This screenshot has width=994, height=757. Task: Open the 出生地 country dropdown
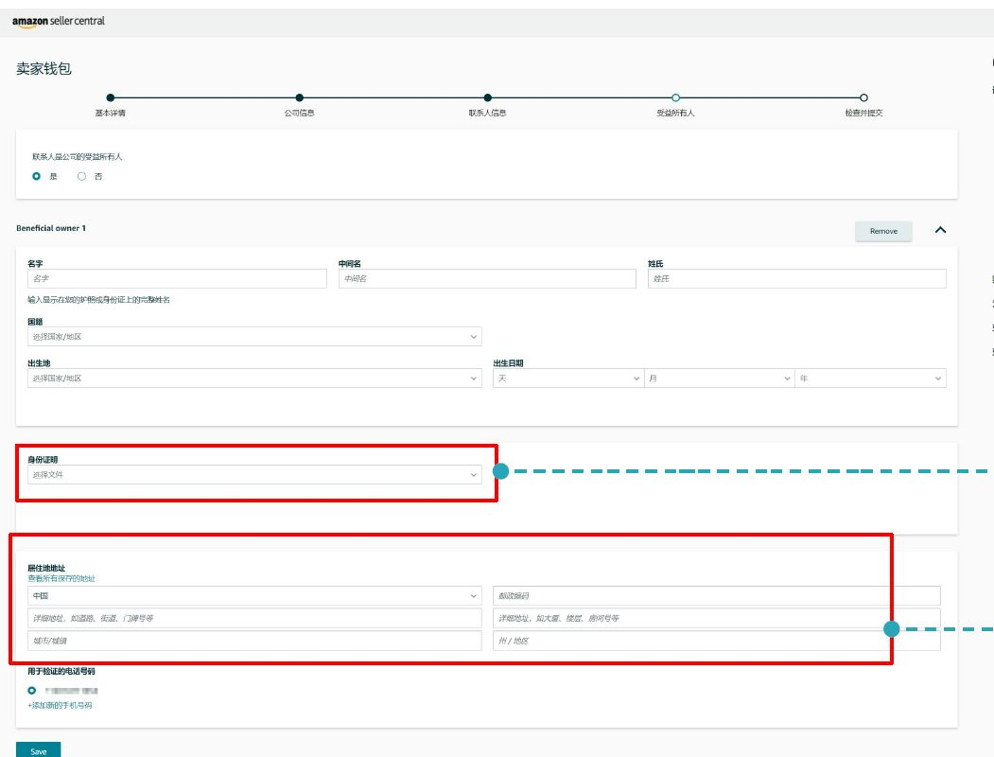254,378
